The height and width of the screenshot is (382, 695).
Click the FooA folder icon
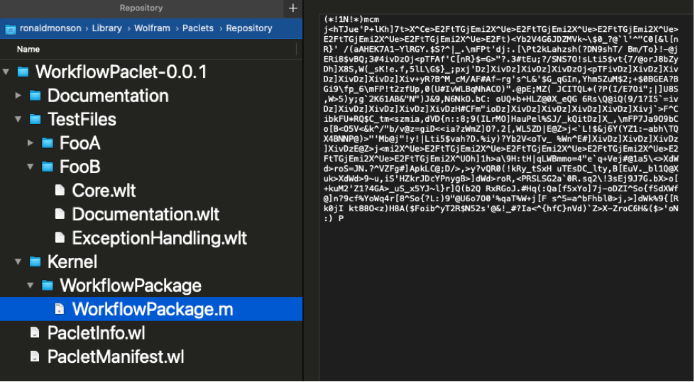[x=48, y=143]
